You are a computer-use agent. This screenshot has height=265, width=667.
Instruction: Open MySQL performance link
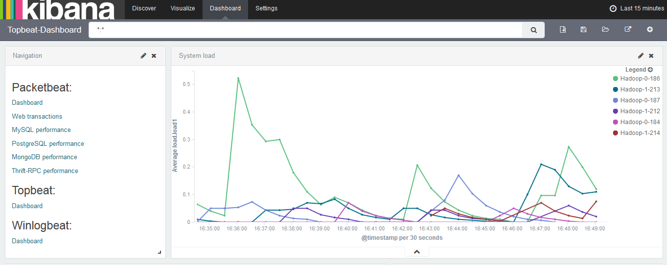pos(41,130)
